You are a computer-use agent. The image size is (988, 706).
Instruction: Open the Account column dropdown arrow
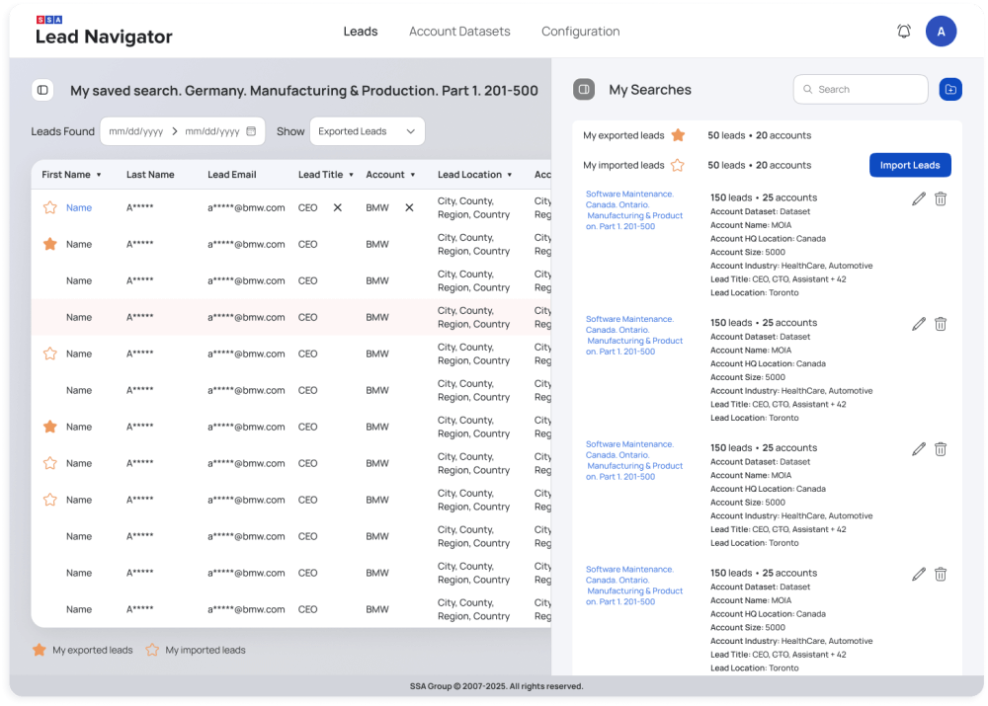413,175
